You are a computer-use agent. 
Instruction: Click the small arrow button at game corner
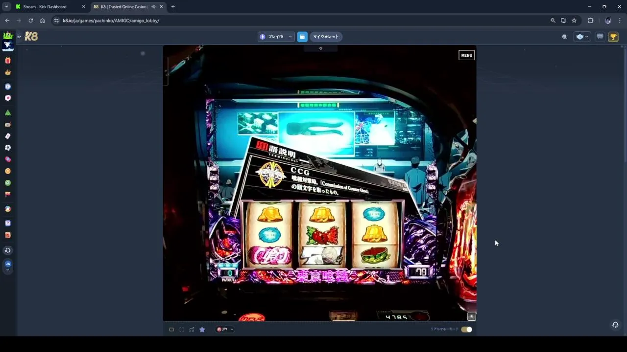click(471, 316)
